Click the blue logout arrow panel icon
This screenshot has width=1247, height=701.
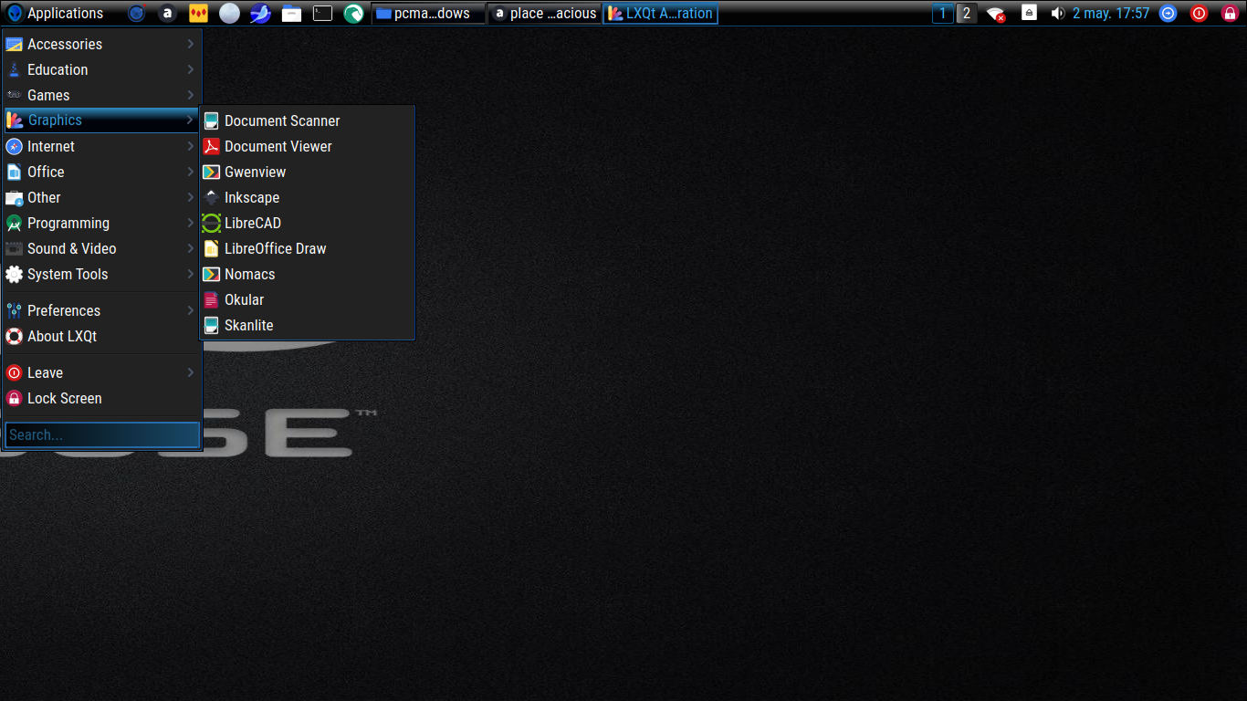tap(1168, 14)
